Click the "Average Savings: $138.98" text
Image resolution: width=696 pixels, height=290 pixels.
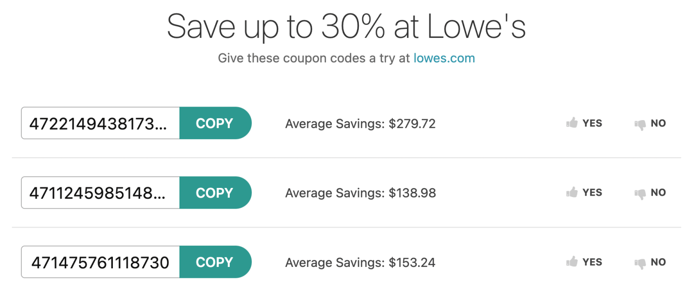pyautogui.click(x=360, y=193)
